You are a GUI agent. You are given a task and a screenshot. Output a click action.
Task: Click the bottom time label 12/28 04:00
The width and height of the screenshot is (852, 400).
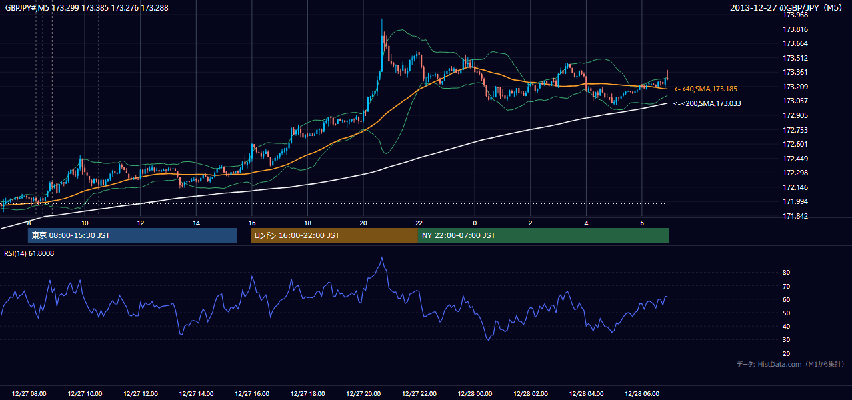[x=586, y=394]
